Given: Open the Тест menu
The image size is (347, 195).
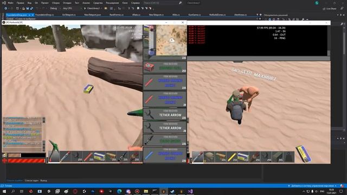Looking at the screenshot, I should (77, 3).
